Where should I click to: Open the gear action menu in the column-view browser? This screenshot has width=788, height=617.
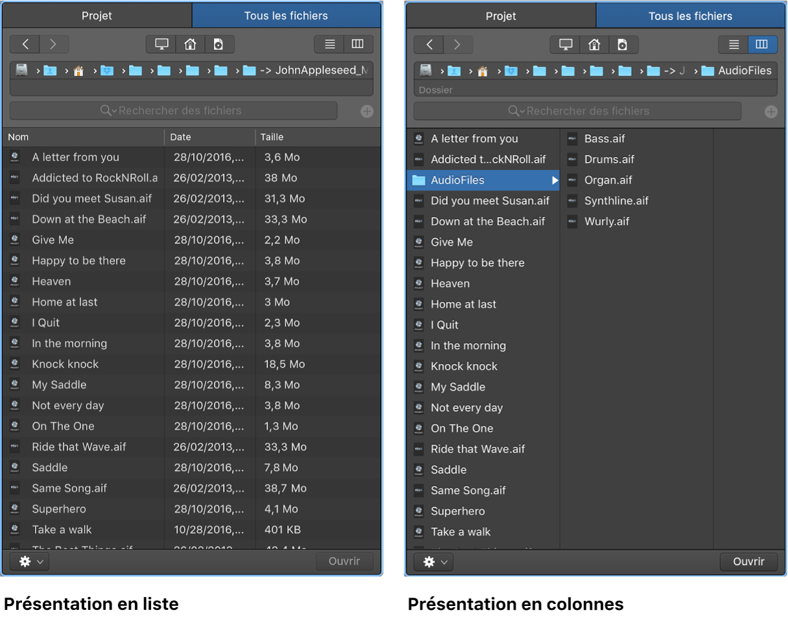tap(435, 562)
